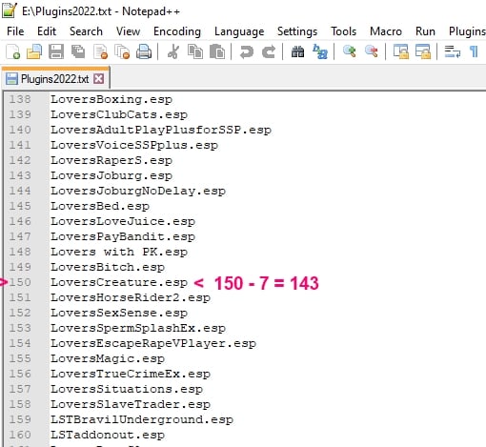Open the Plugins menu
The image size is (486, 447).
(x=467, y=31)
